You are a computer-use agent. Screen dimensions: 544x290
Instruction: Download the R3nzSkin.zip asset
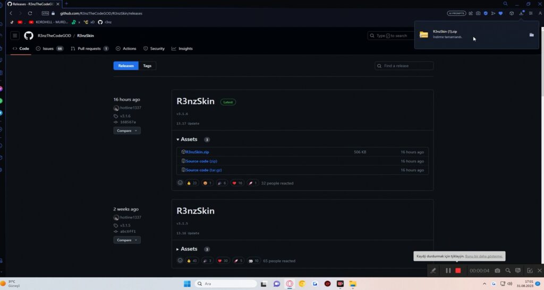197,152
